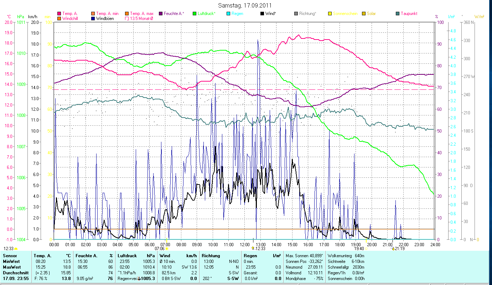Click the km/h axis unit label
The image size is (492, 285).
point(32,17)
